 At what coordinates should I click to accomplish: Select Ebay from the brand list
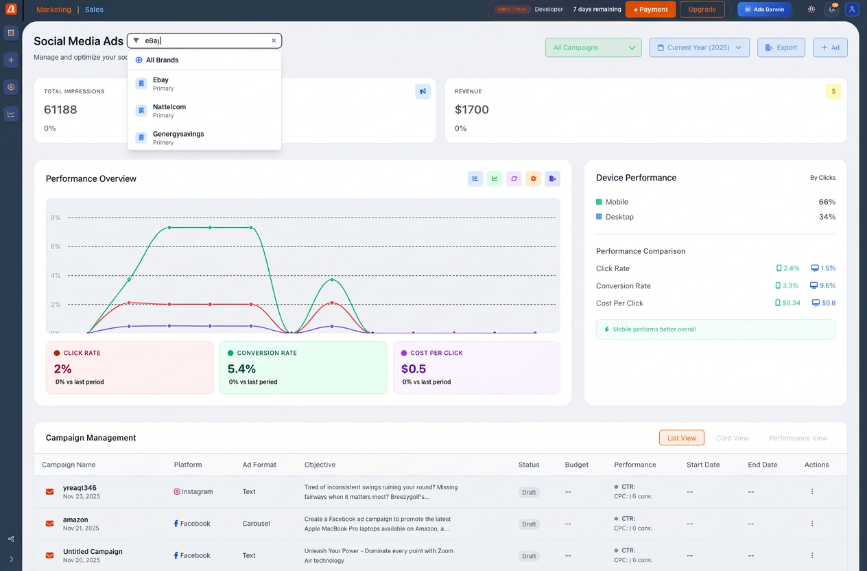point(161,84)
